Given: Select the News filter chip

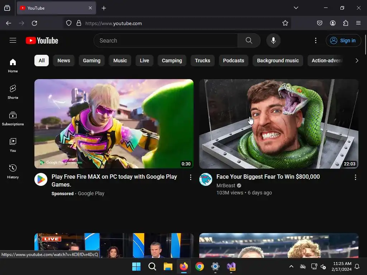Looking at the screenshot, I should [x=64, y=61].
